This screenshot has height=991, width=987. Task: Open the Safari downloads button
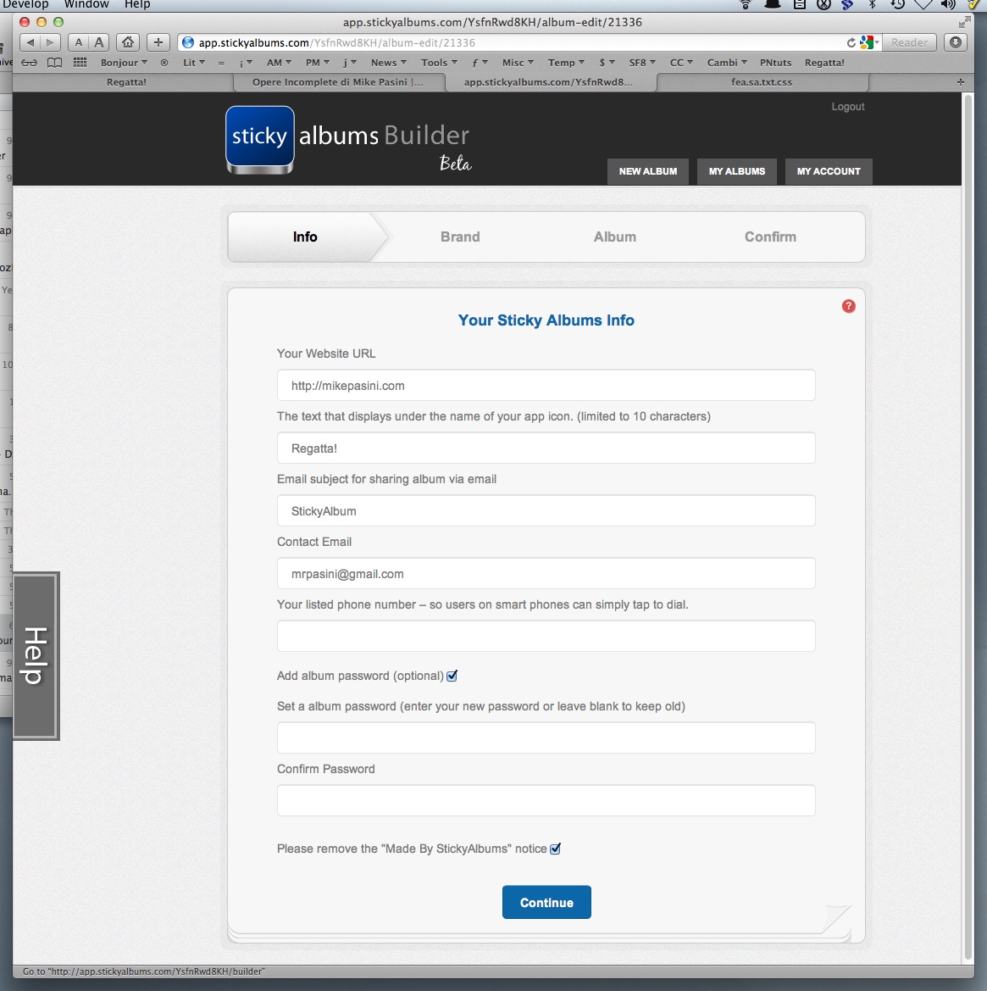(956, 42)
